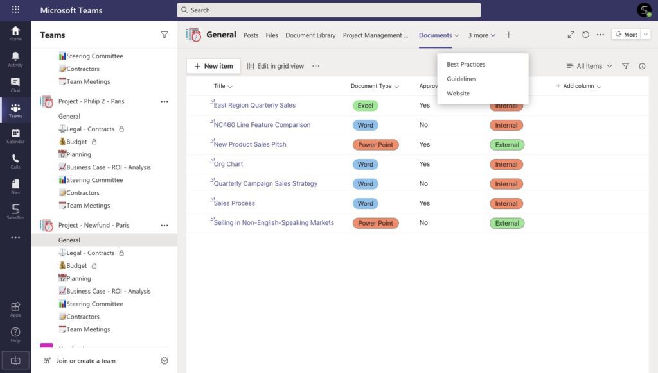This screenshot has width=658, height=373.
Task: Start a meeting with Meet button
Action: pyautogui.click(x=626, y=35)
